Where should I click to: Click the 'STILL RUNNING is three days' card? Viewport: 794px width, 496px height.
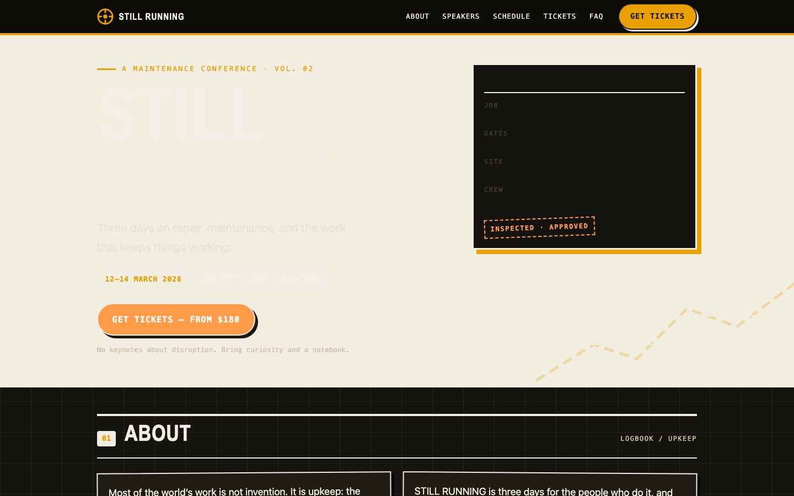coord(550,484)
